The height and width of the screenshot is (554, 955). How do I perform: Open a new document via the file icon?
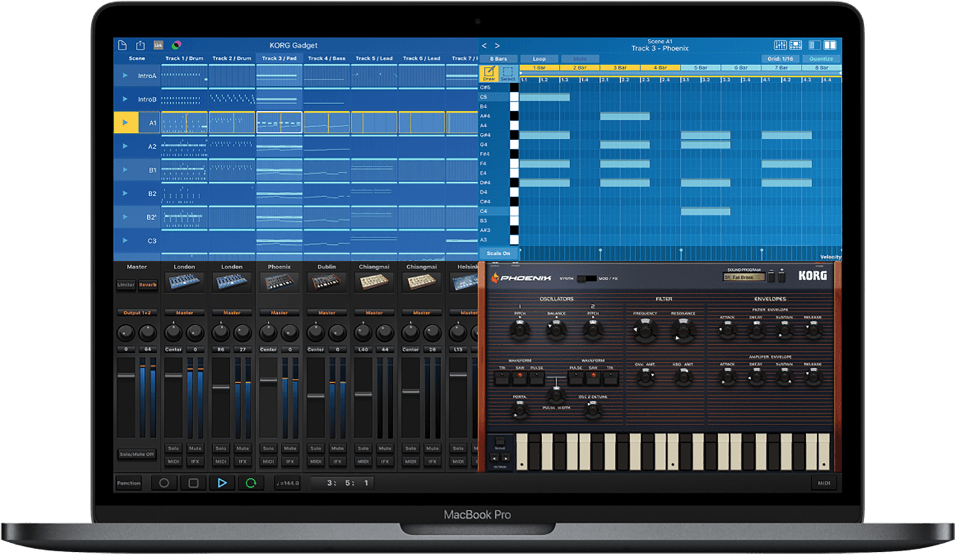point(122,45)
